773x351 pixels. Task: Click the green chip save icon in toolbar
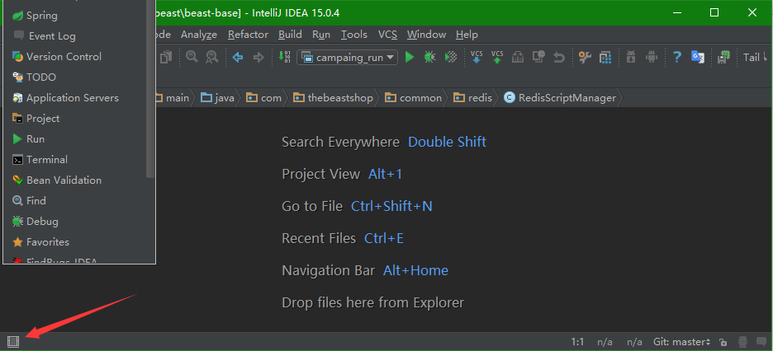click(x=723, y=57)
